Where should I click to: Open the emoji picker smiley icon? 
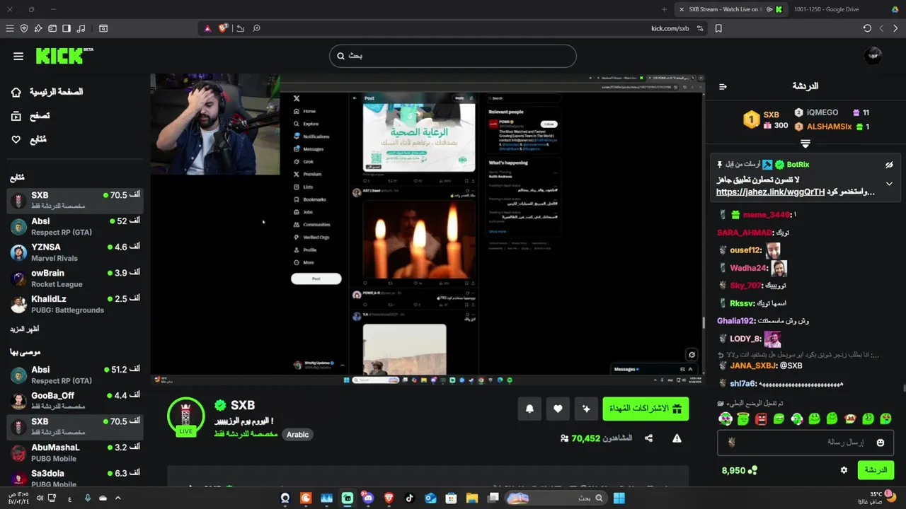point(881,443)
